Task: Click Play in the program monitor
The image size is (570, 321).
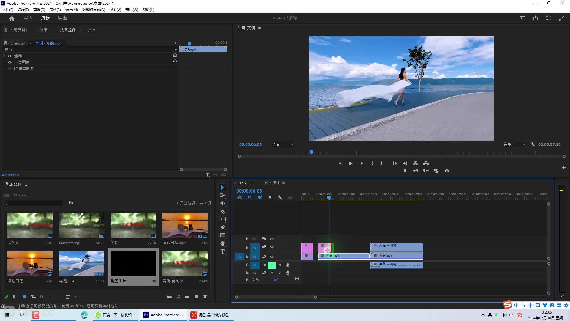Action: click(351, 163)
